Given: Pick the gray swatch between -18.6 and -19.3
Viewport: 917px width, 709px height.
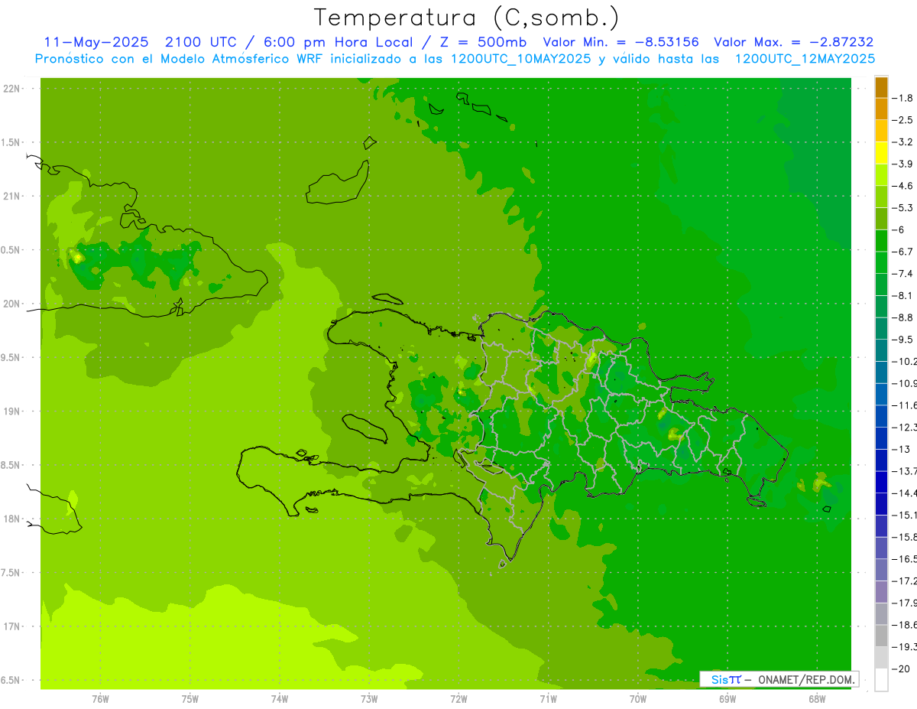Looking at the screenshot, I should (x=881, y=636).
